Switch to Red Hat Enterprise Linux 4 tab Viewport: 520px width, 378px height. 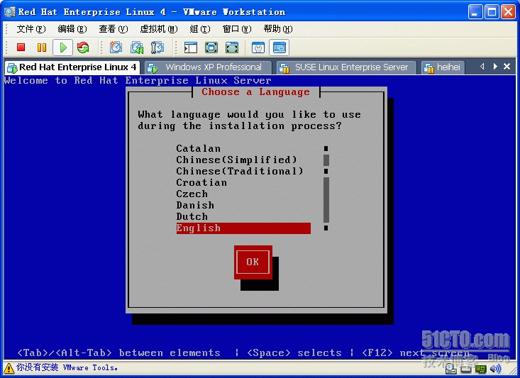click(72, 67)
